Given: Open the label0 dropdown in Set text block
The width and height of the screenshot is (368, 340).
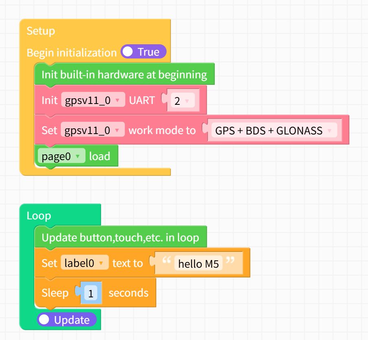Looking at the screenshot, I should pos(84,263).
